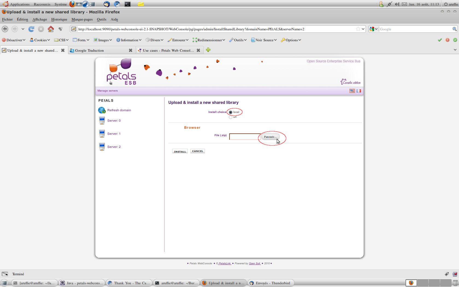Viewport: 459px width, 287px height.
Task: Reload the page with the refresh icon
Action: point(31,29)
